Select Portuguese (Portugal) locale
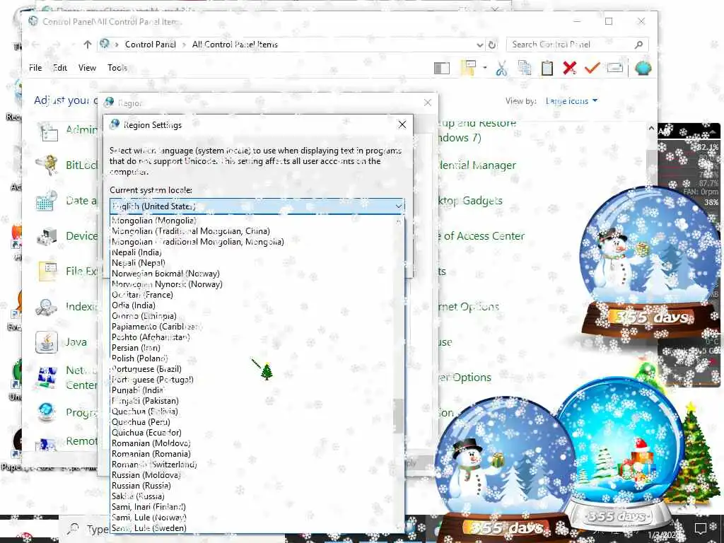Screen dimensions: 724x543 point(252,380)
